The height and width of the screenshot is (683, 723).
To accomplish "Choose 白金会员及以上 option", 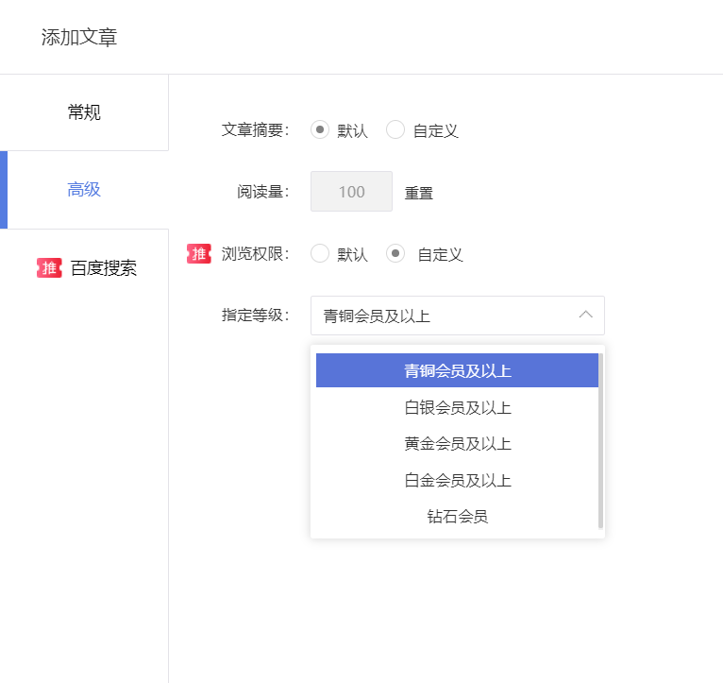I will [x=457, y=481].
